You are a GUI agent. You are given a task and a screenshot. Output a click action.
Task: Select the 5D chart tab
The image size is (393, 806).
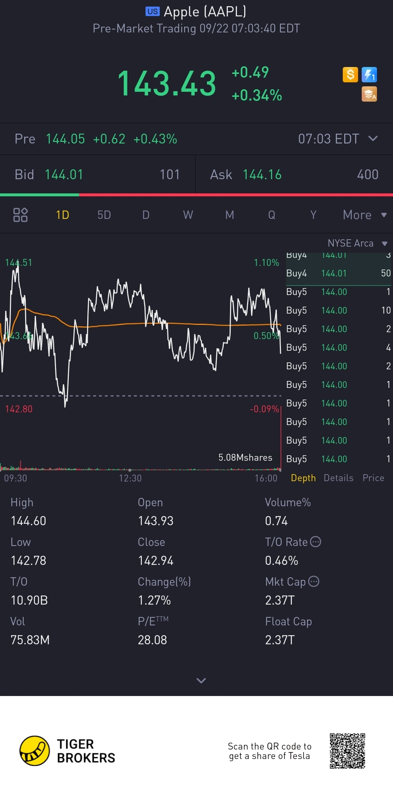tap(104, 215)
